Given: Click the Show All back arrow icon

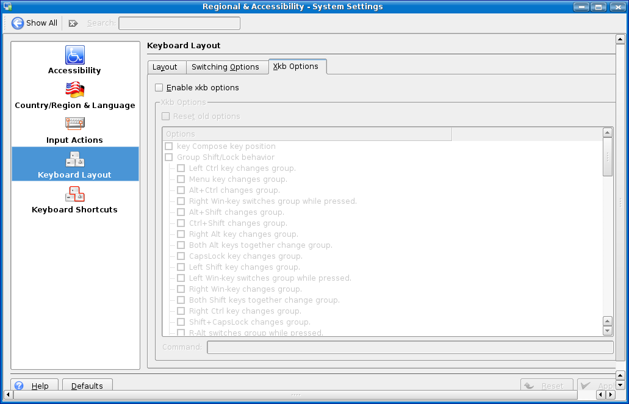Looking at the screenshot, I should coord(18,23).
